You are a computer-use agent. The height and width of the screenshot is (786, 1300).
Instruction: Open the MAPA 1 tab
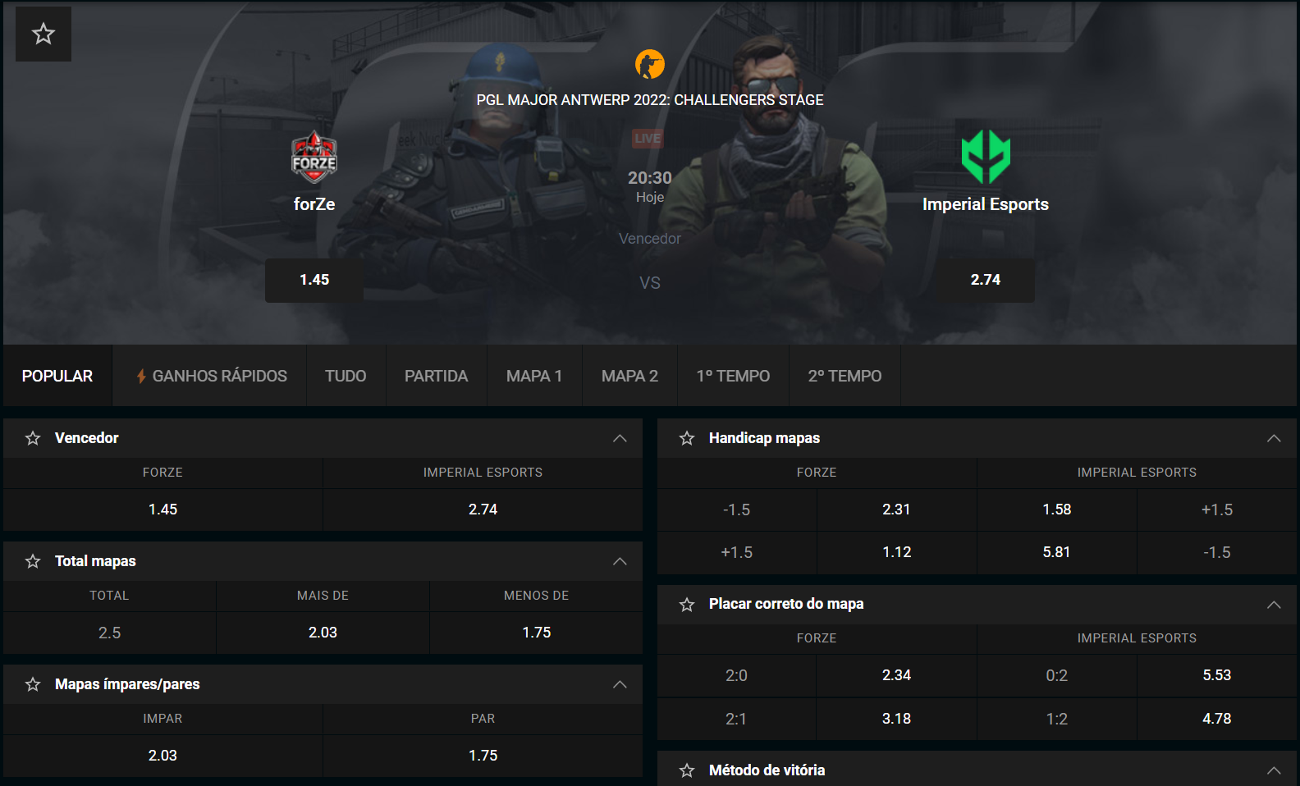(x=534, y=376)
